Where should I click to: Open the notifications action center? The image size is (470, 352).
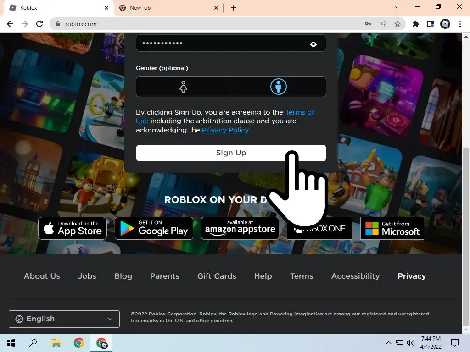455,343
